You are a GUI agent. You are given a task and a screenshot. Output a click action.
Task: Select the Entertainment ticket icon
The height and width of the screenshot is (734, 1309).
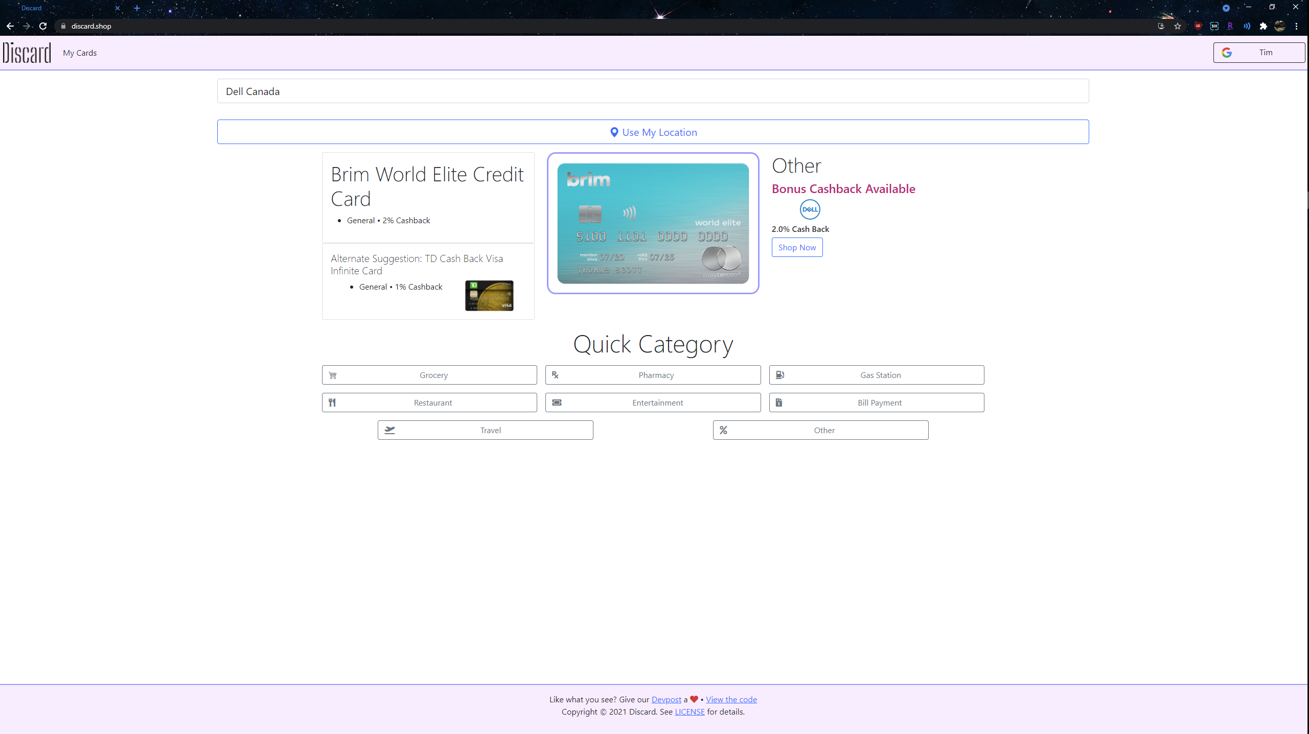[556, 402]
